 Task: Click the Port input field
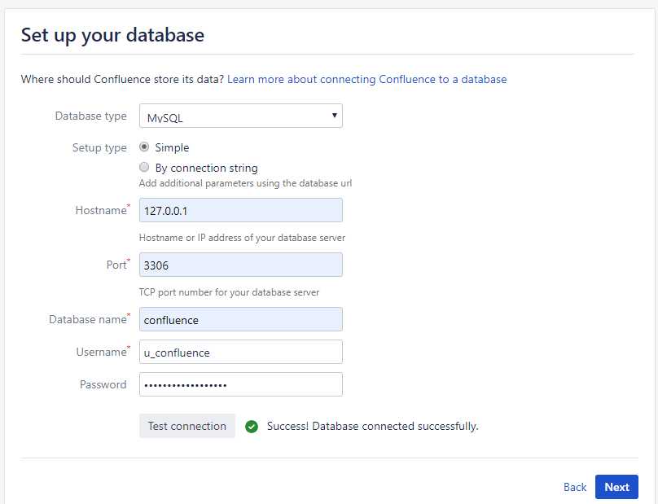(x=240, y=265)
